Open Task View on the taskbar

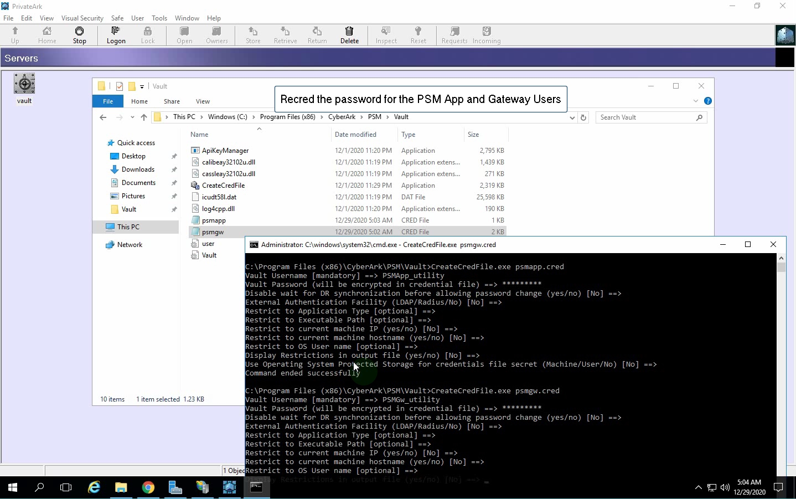66,487
